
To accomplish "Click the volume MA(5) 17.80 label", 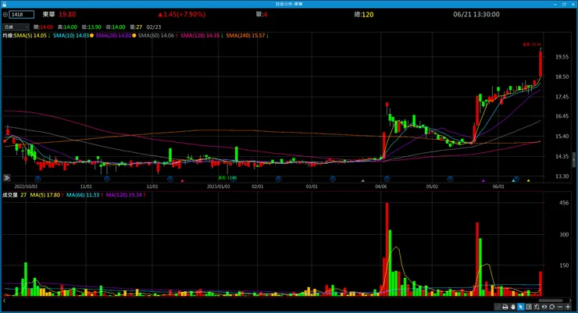I will click(x=46, y=195).
